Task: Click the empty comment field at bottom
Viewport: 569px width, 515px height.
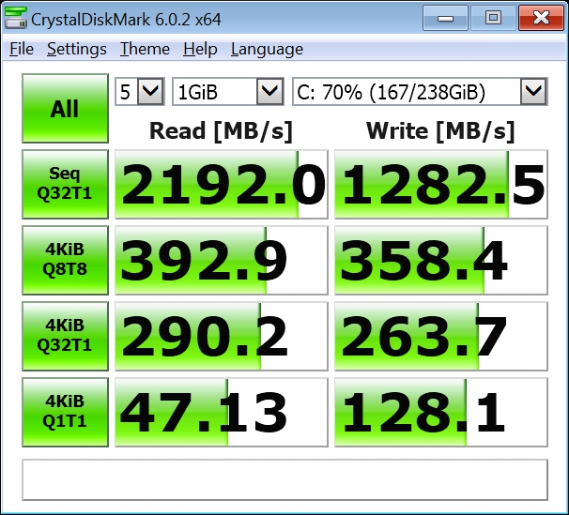Action: [284, 480]
